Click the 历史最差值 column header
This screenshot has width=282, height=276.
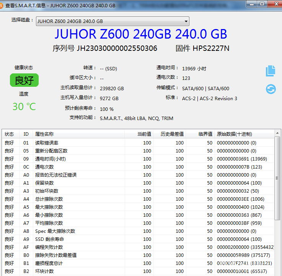pos(171,134)
